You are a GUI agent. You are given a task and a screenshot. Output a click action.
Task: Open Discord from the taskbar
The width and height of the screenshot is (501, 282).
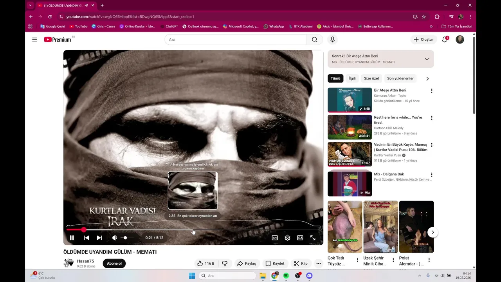click(309, 276)
